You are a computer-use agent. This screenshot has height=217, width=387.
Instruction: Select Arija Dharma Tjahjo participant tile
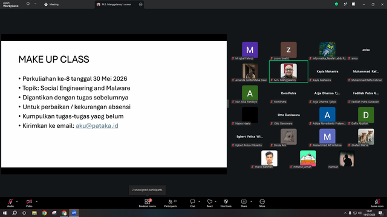(327, 94)
